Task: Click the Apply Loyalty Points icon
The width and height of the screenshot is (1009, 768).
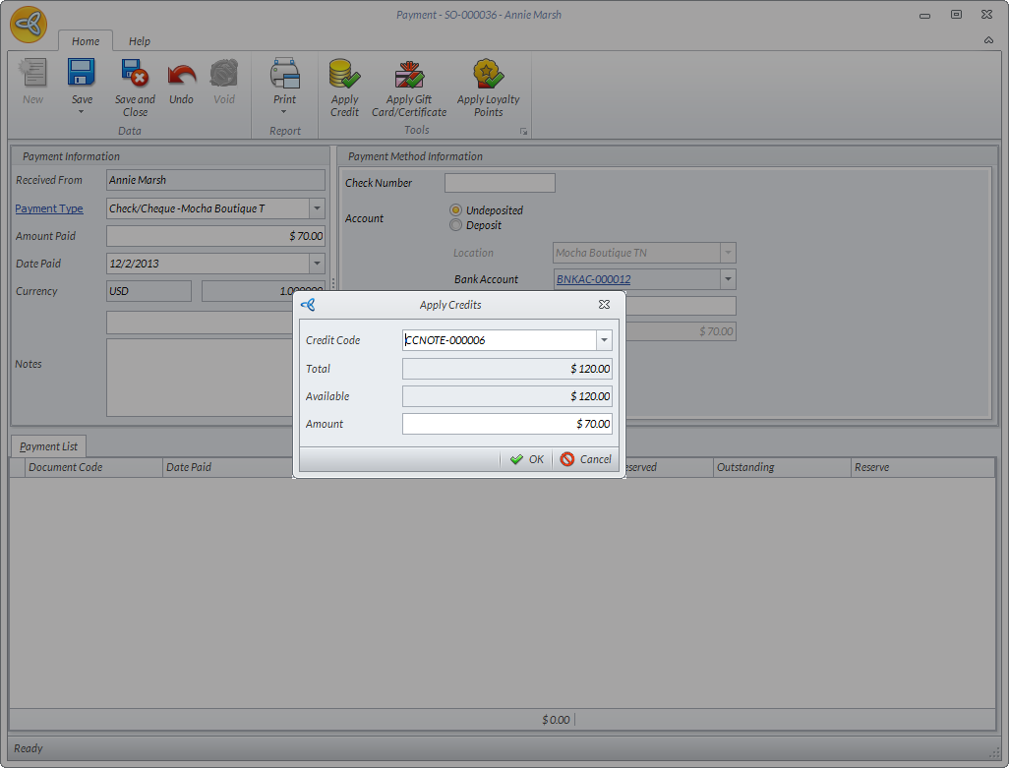Action: pyautogui.click(x=488, y=74)
